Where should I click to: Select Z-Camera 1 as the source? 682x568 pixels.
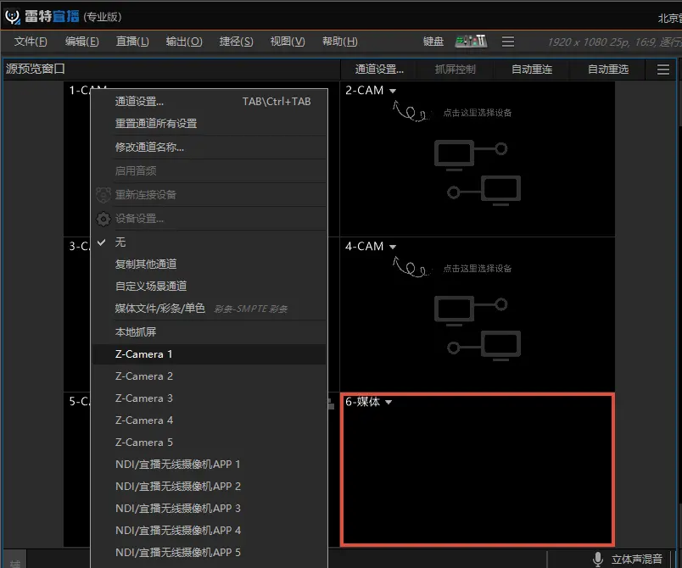pyautogui.click(x=210, y=354)
